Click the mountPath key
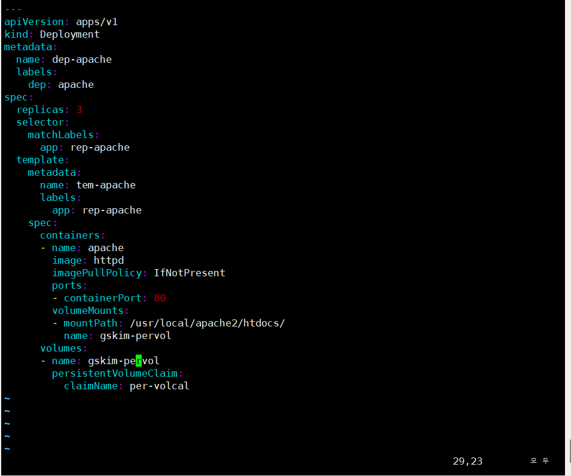571x476 pixels. click(91, 324)
